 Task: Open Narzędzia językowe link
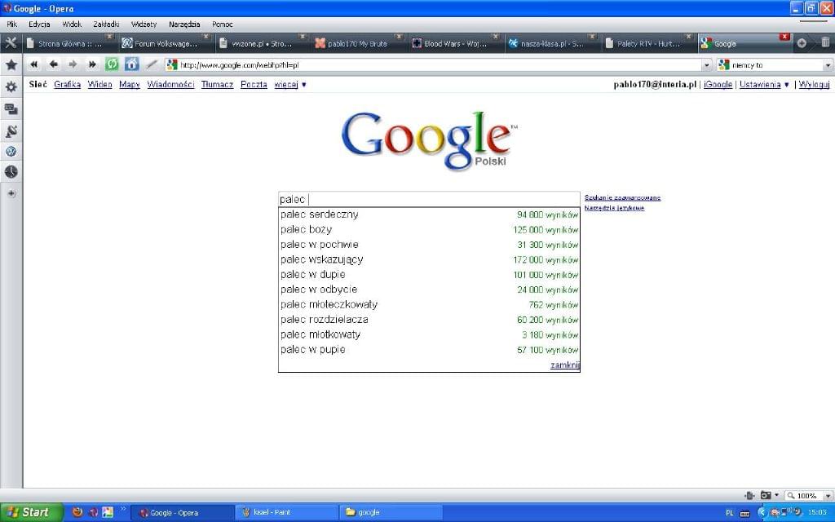coord(614,208)
